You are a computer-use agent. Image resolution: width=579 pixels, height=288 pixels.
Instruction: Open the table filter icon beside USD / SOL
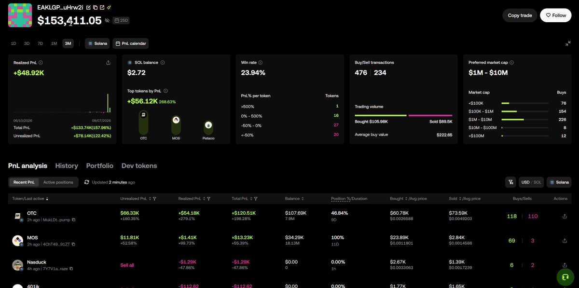coord(510,182)
